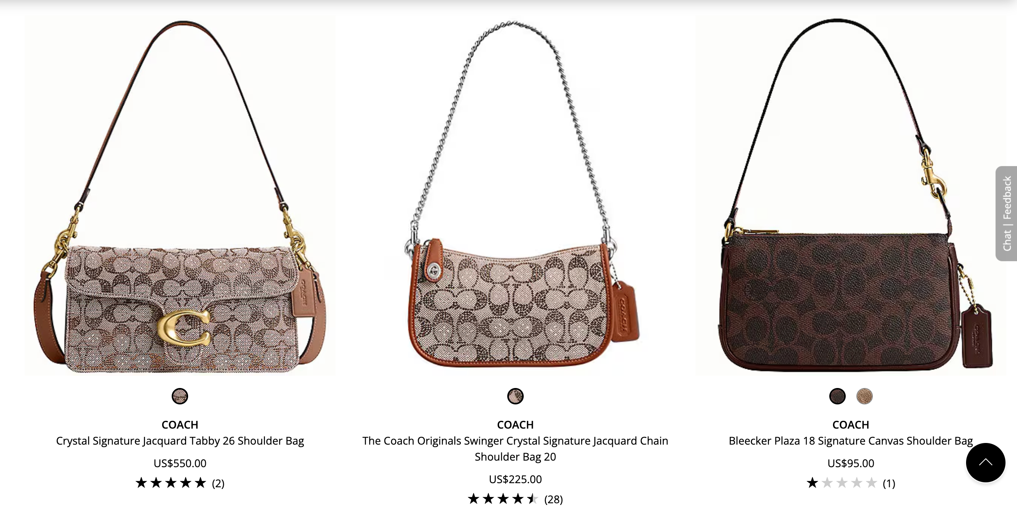Click the COACH brand above Tabby 26
Viewport: 1017px width, 525px height.
tap(180, 425)
